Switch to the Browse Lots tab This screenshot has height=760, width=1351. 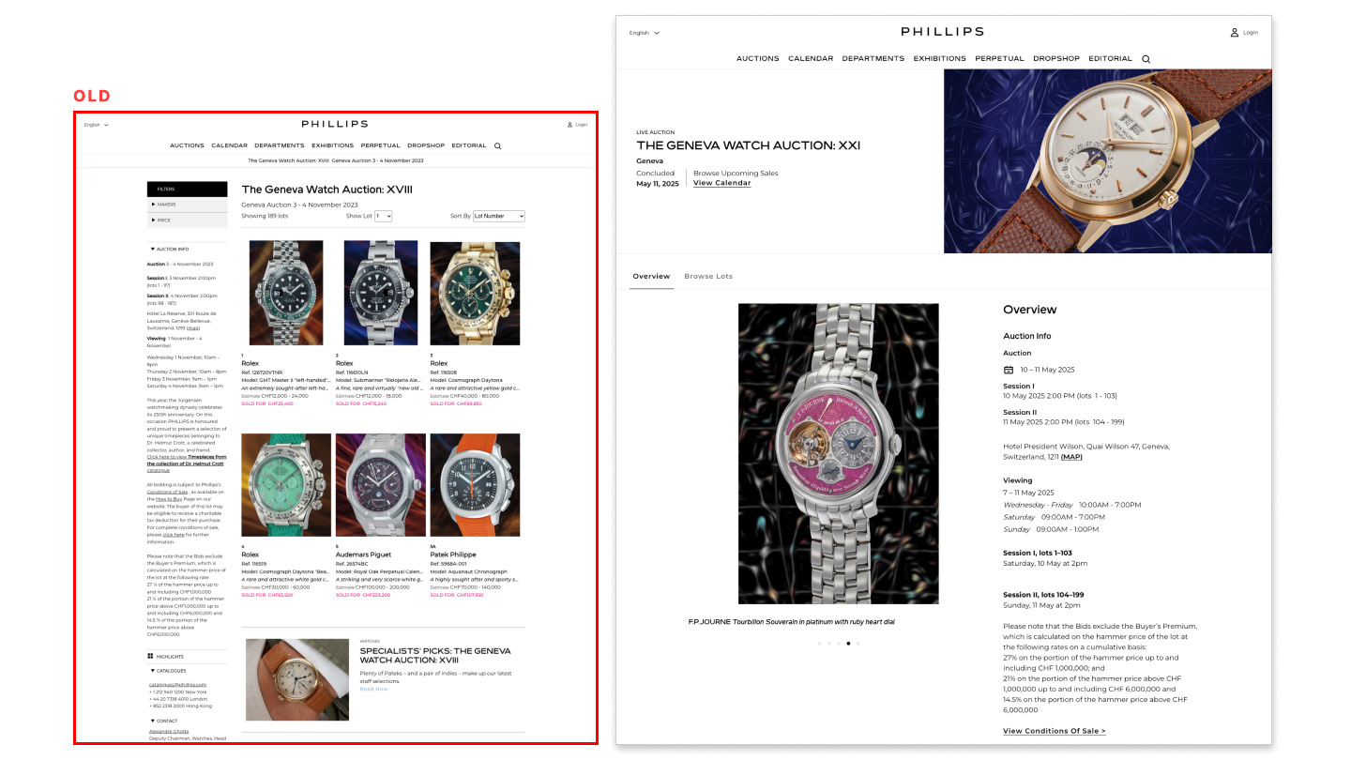tap(708, 276)
